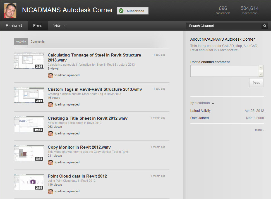Open Custom Tags in Revit-Revit Structure title
Viewport: 271px width, 199px height.
point(95,89)
